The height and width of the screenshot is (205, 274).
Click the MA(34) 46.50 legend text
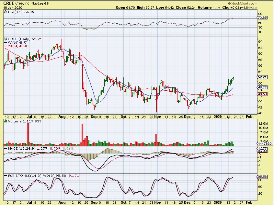17,46
